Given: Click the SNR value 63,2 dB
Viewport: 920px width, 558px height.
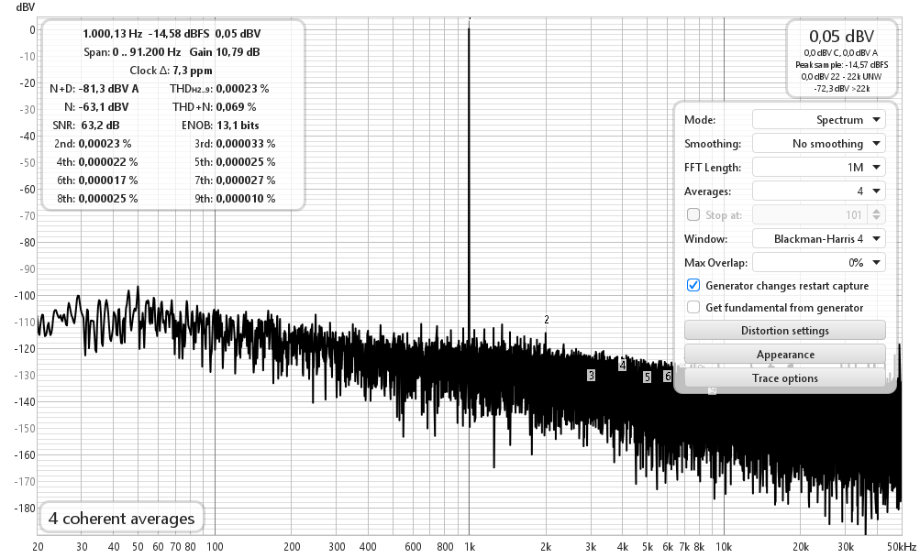Looking at the screenshot, I should coord(100,125).
